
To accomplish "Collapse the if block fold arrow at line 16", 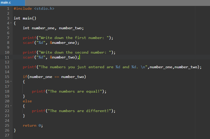I will point(11,82).
